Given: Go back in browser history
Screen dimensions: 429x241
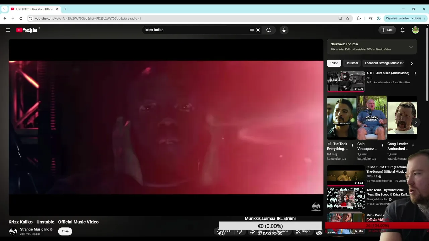Looking at the screenshot, I should 5,18.
